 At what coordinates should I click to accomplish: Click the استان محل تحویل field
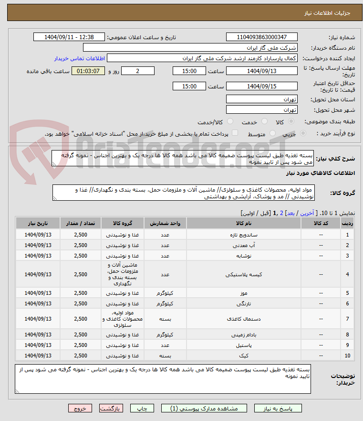click(x=262, y=99)
